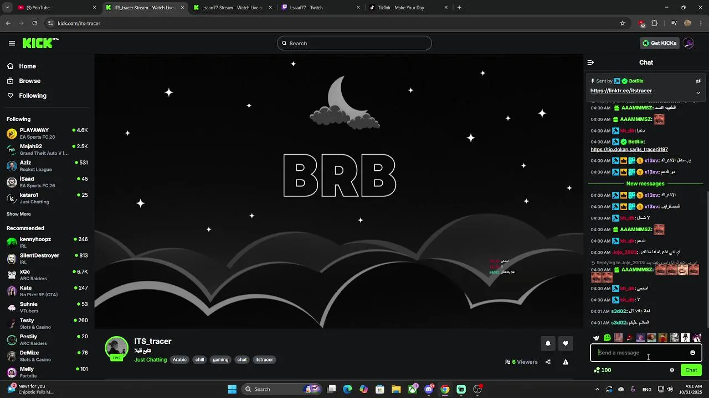Open the hamburger sidebar menu
Image resolution: width=709 pixels, height=398 pixels.
pos(12,43)
